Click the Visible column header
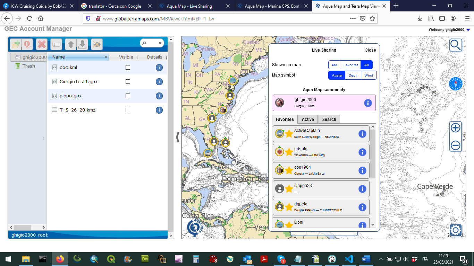The image size is (474, 266). [126, 57]
